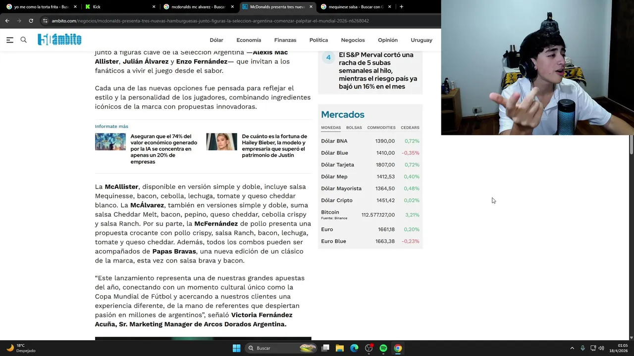Reload the page with the refresh button
634x356 pixels.
(31, 21)
